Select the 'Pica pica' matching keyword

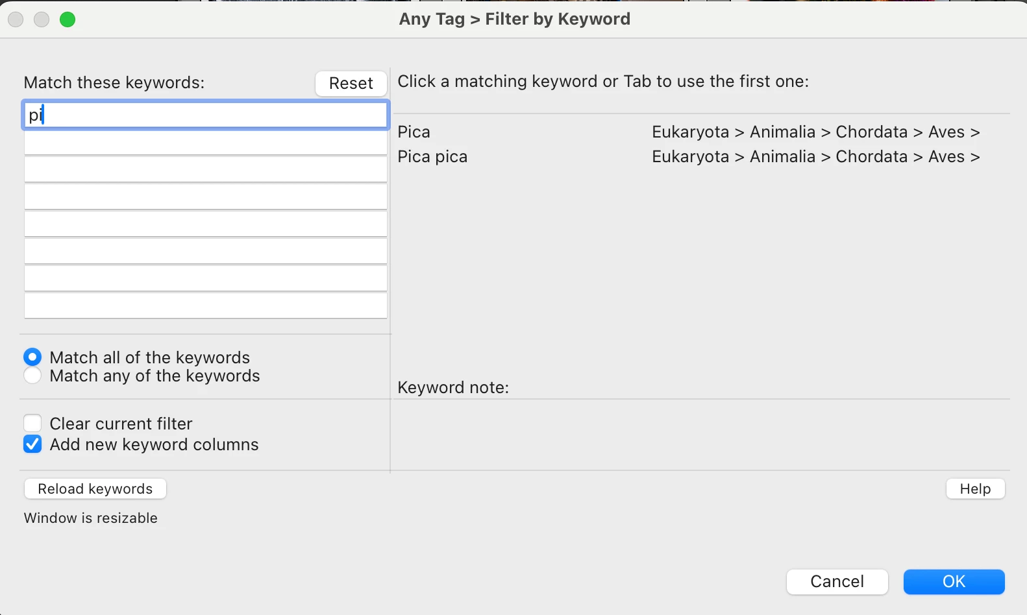coord(432,156)
